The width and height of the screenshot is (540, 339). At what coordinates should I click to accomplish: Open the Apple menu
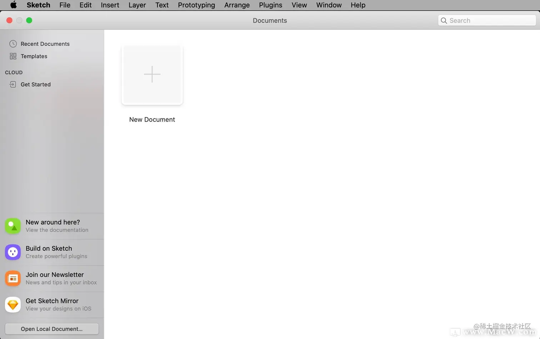14,5
